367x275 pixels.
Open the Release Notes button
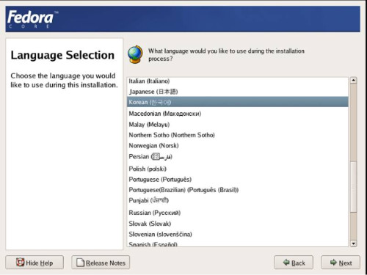101,263
